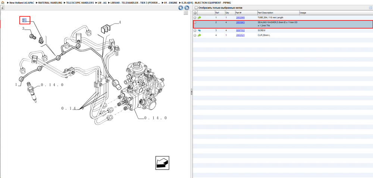Add the SCREW part to the list

point(195,30)
